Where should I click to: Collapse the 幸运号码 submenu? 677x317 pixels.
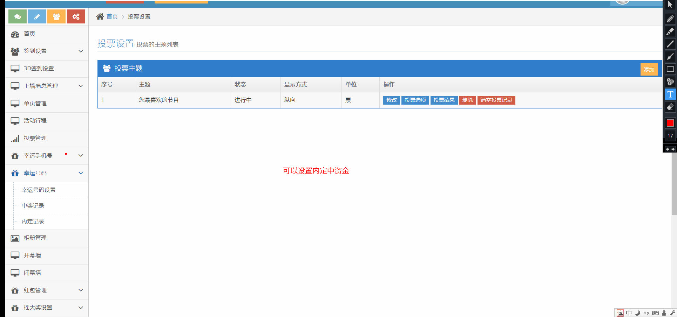81,173
